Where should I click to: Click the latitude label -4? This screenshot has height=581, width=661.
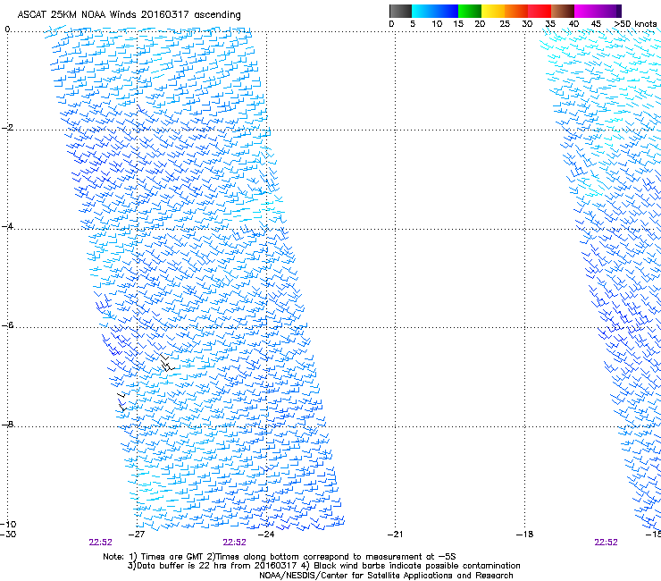click(x=7, y=226)
